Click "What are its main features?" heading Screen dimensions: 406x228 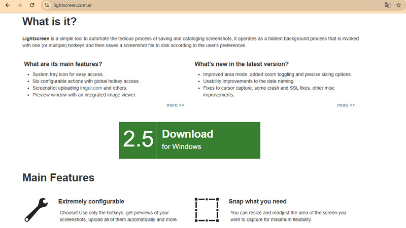(63, 64)
